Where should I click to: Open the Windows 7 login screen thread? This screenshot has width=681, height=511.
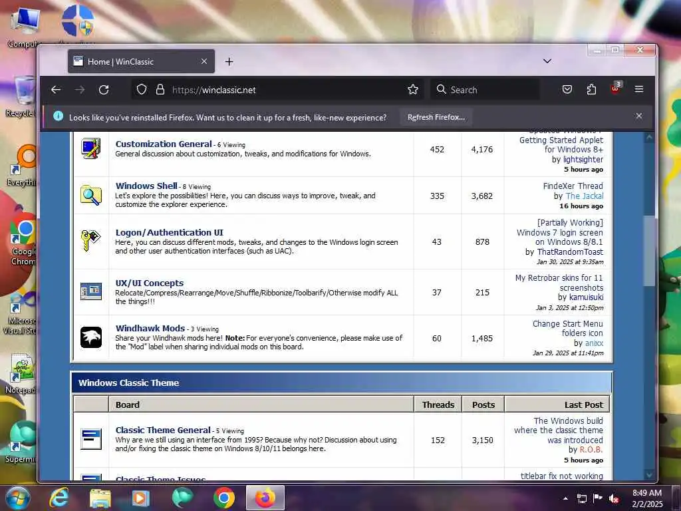tap(559, 232)
